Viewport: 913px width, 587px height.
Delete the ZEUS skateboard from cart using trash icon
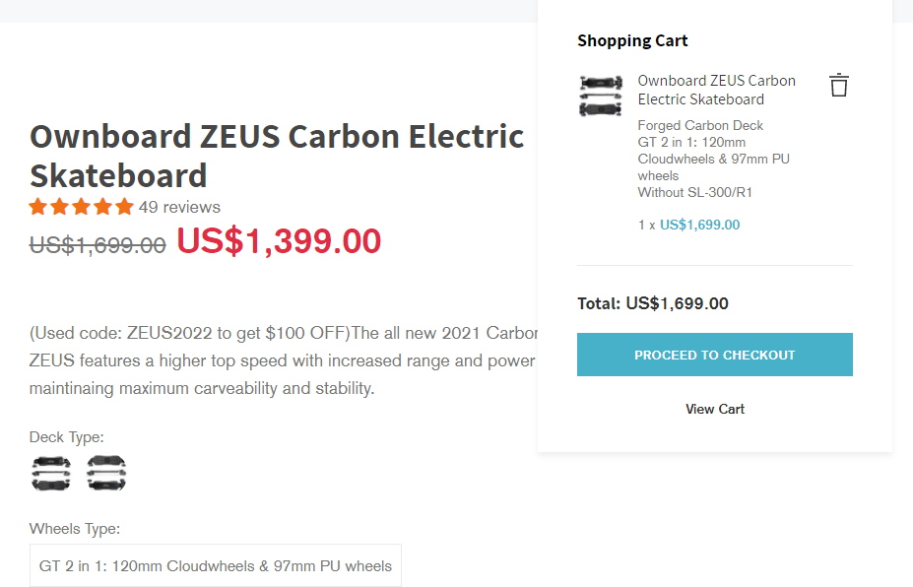tap(839, 85)
